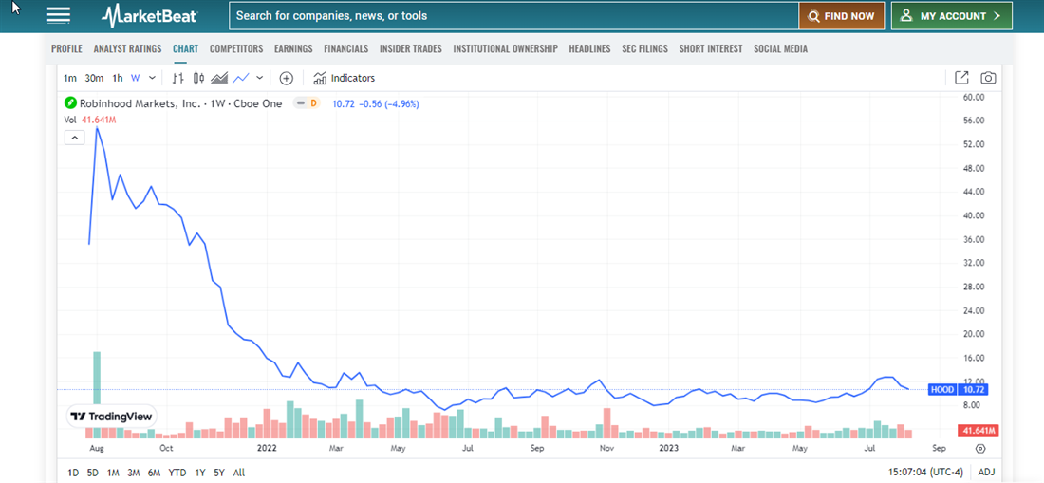Click the company search input field
Image resolution: width=1044 pixels, height=483 pixels.
513,16
